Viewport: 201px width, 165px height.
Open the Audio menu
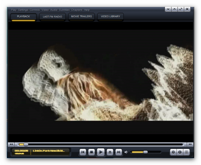54,10
